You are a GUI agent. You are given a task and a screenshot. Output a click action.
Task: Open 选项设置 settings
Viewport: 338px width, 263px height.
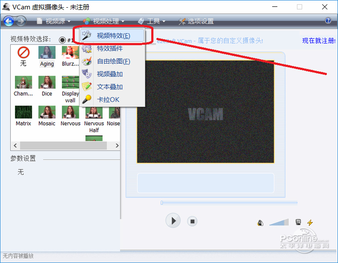click(x=196, y=21)
